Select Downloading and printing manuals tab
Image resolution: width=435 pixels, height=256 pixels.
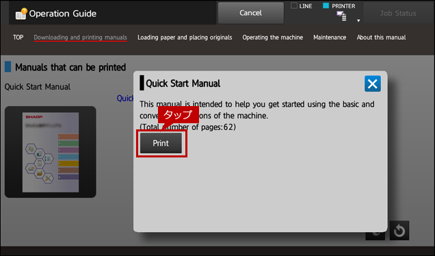(x=81, y=38)
